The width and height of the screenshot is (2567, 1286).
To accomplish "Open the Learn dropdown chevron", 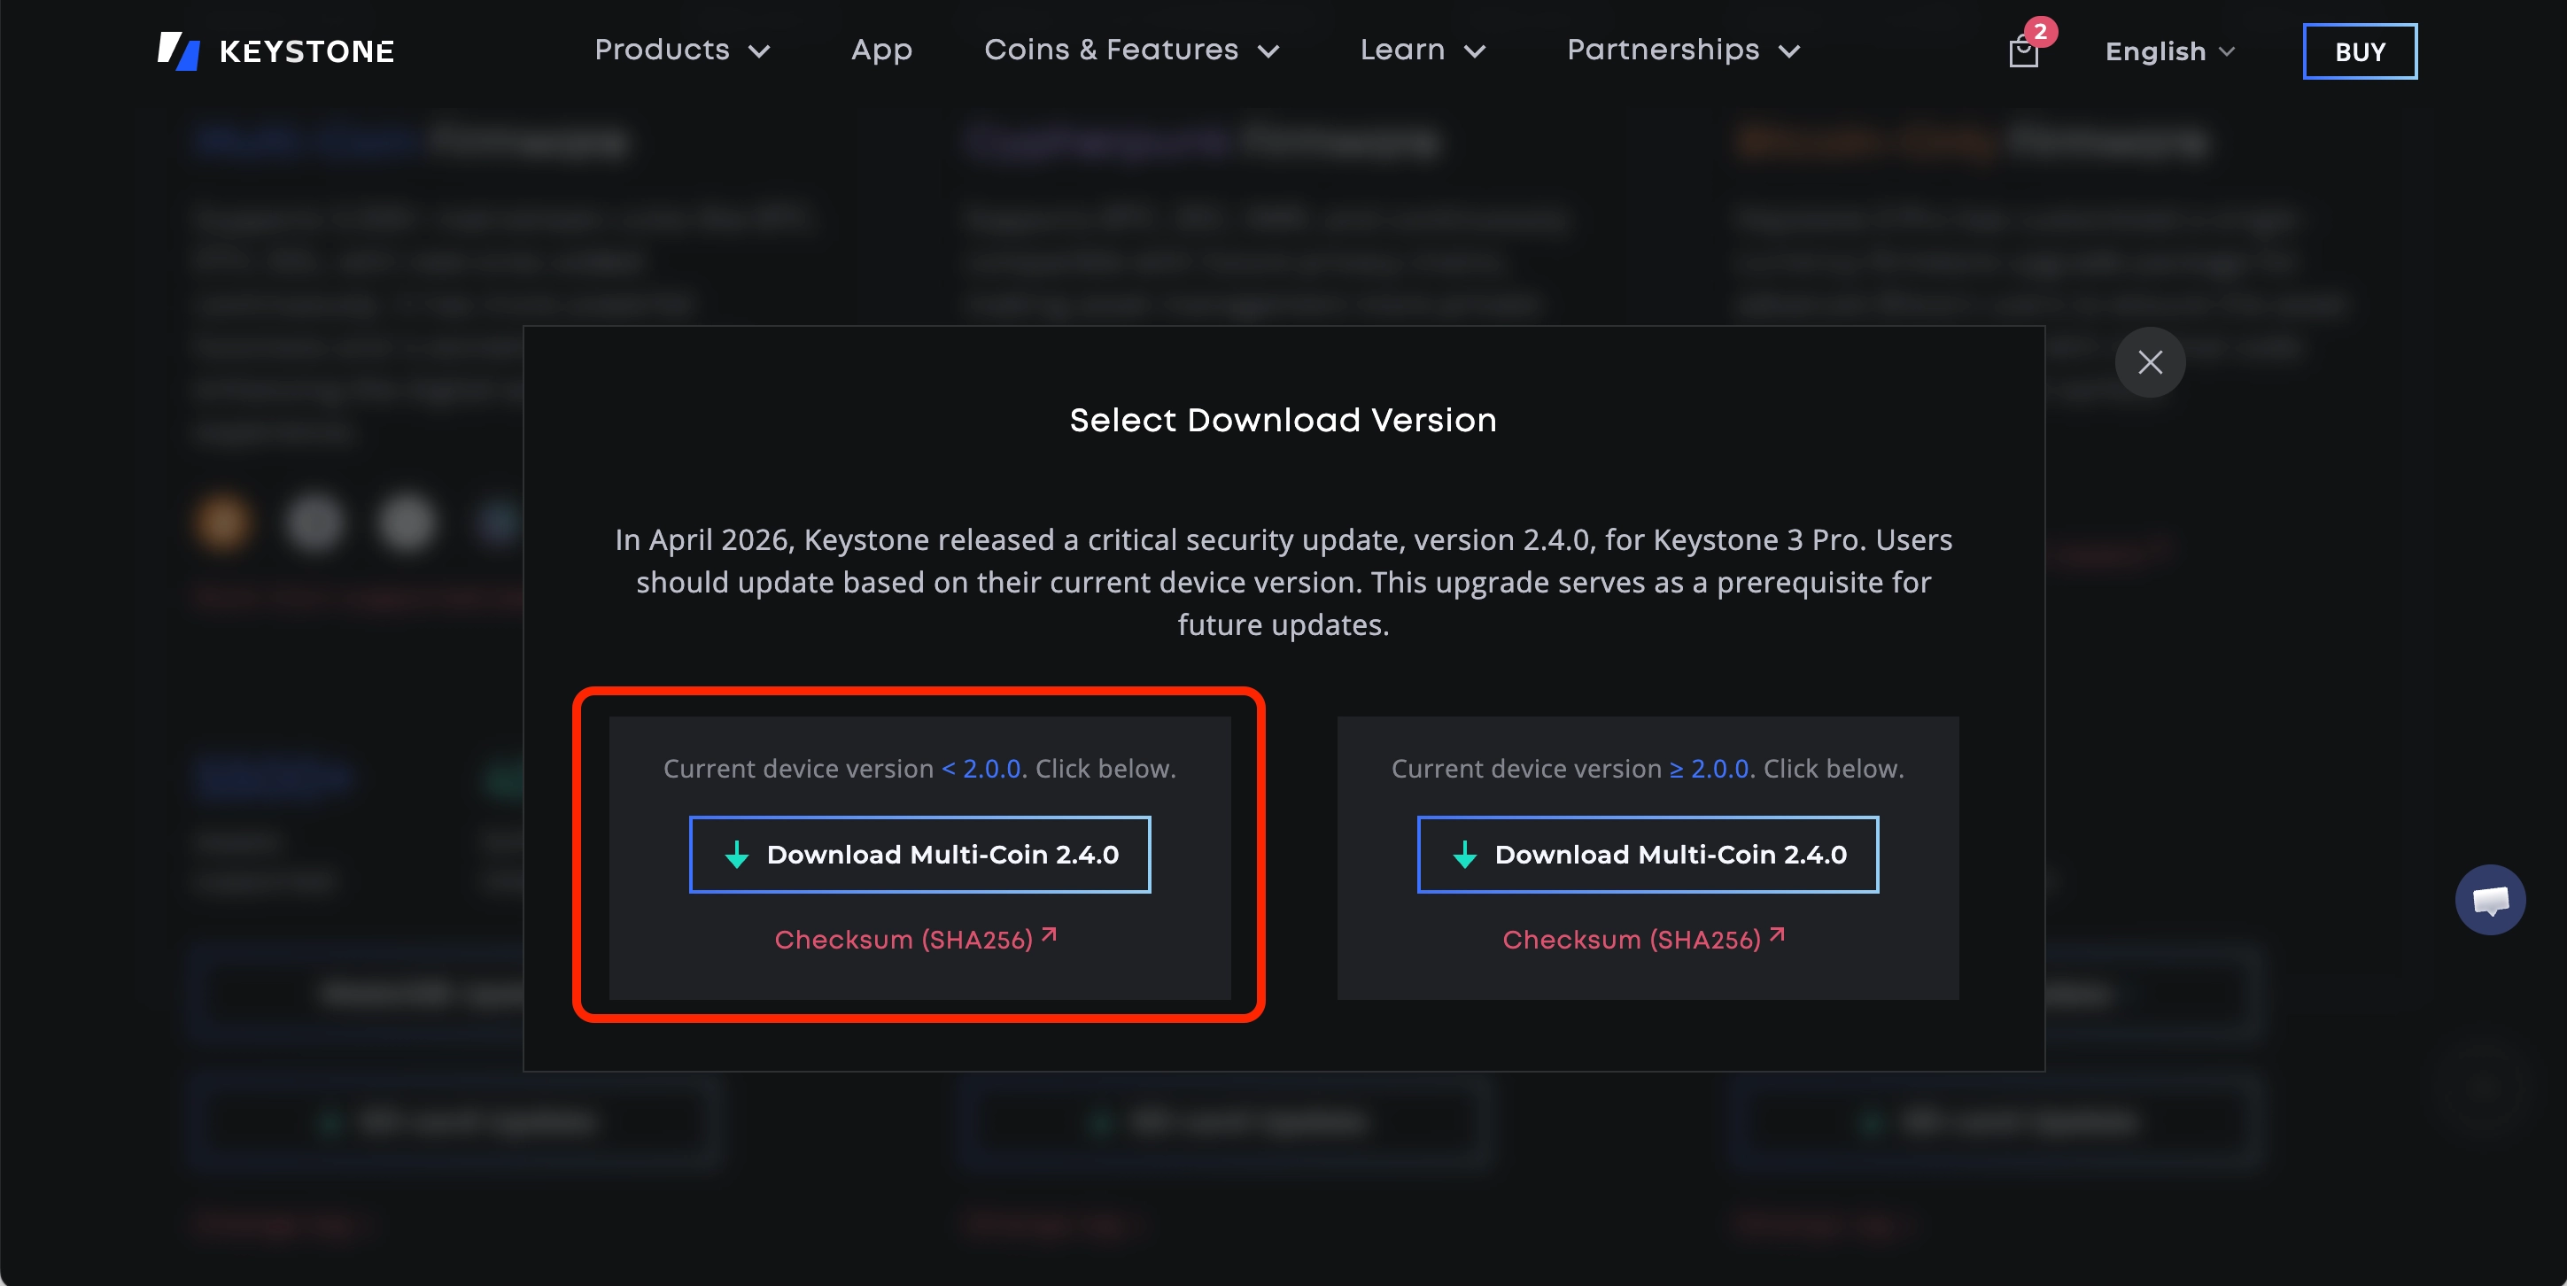I will point(1475,51).
